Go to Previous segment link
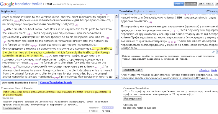The image size is (218, 114). tap(204, 70)
